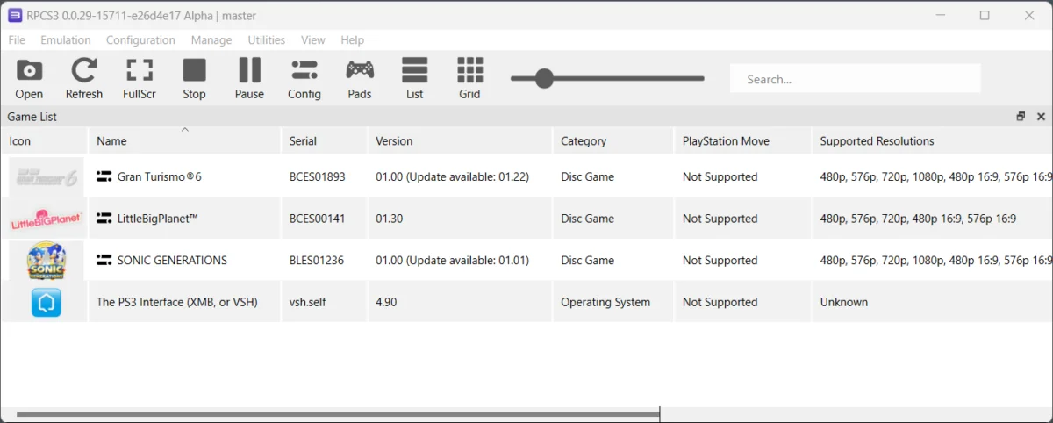Open the File menu
The height and width of the screenshot is (423, 1053).
(17, 39)
